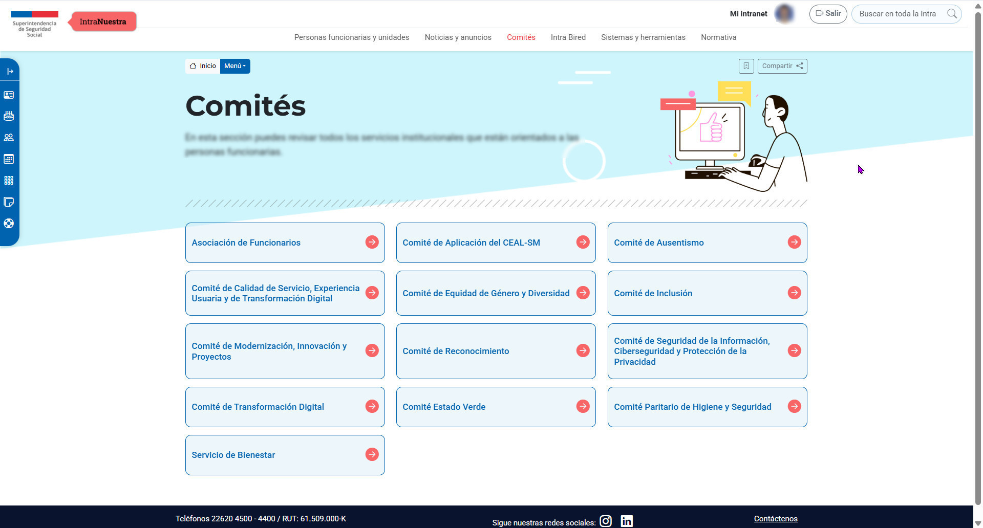Click the user profile avatar

(784, 14)
